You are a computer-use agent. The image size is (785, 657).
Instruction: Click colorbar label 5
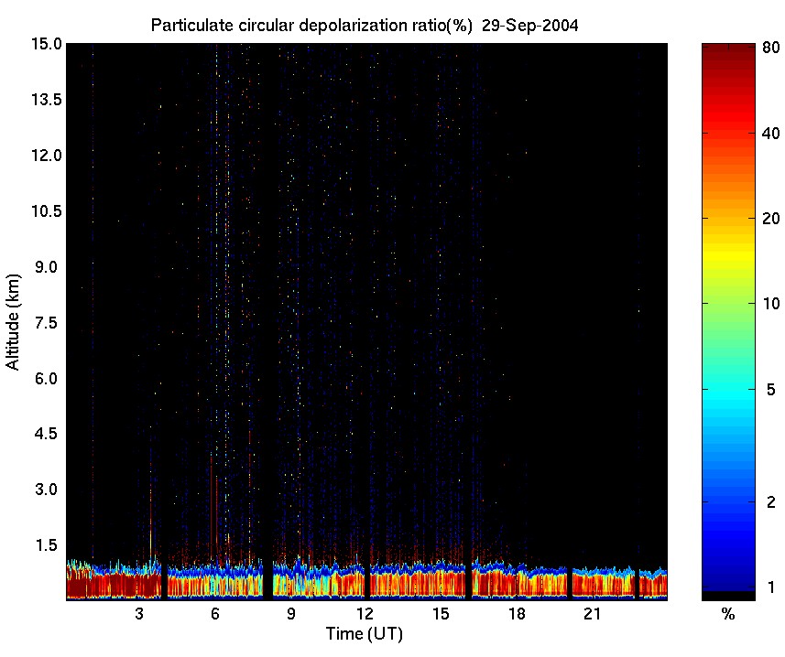click(771, 390)
